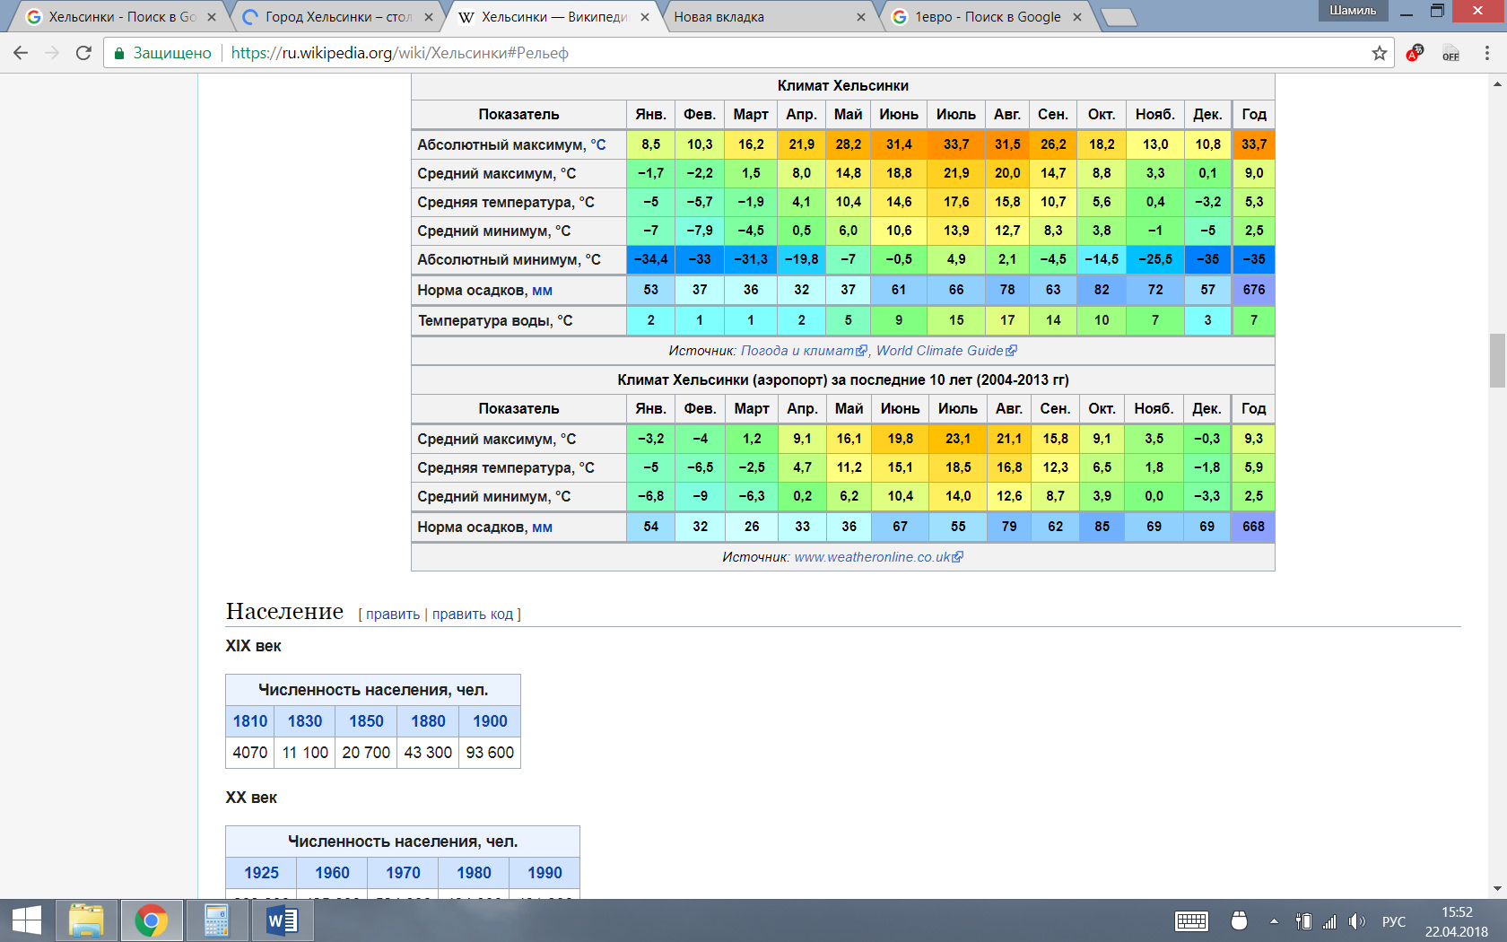1507x942 pixels.
Task: Close the Новая вкладка tab
Action: 861,17
